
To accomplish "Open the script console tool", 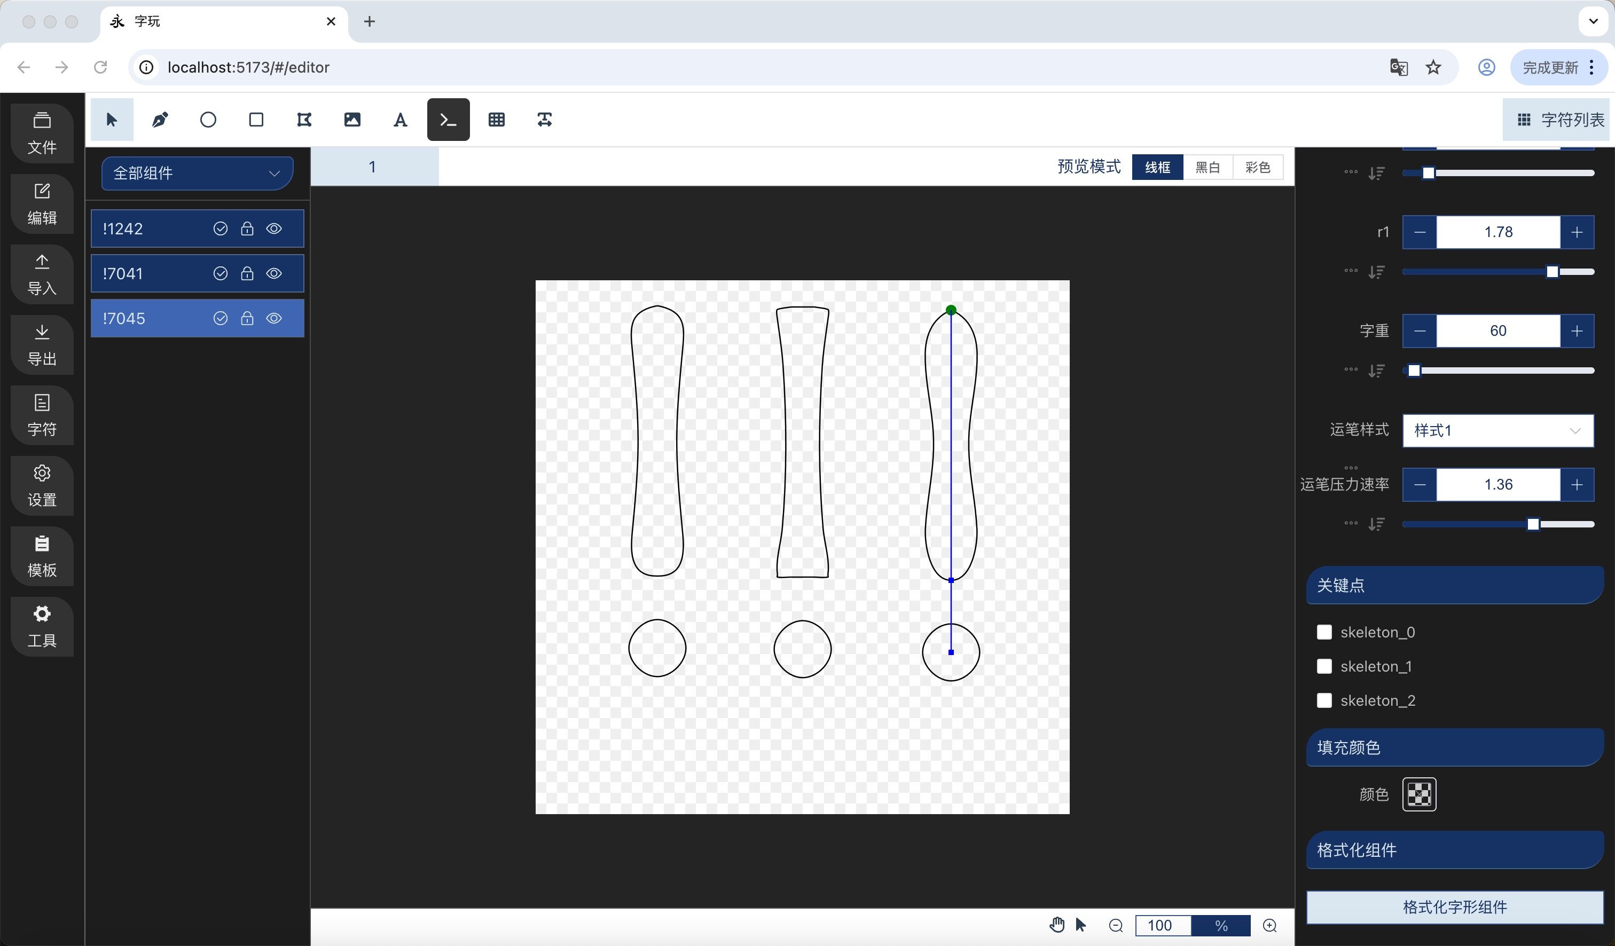I will coord(448,120).
